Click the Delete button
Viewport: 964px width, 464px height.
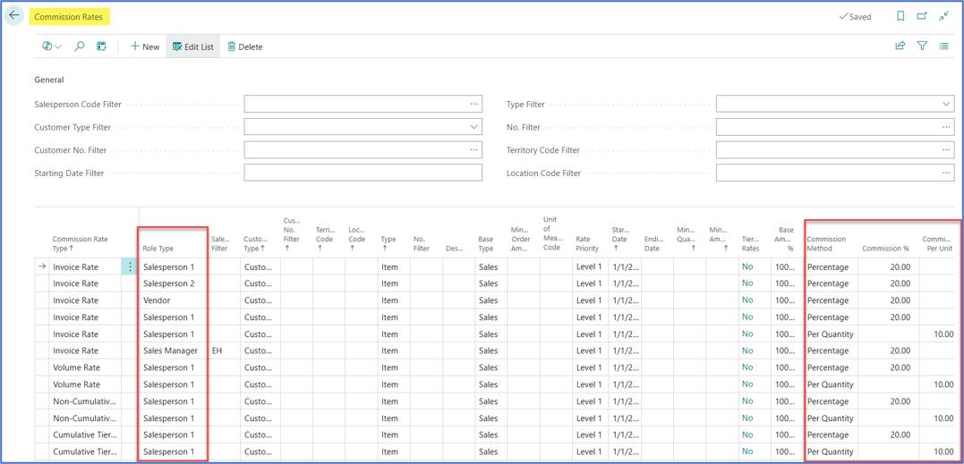point(244,46)
